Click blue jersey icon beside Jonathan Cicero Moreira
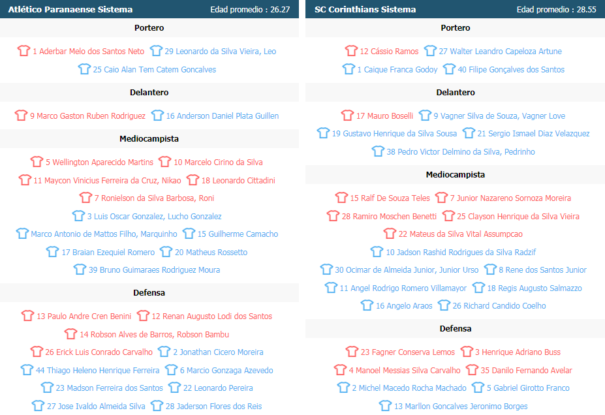 [x=164, y=351]
